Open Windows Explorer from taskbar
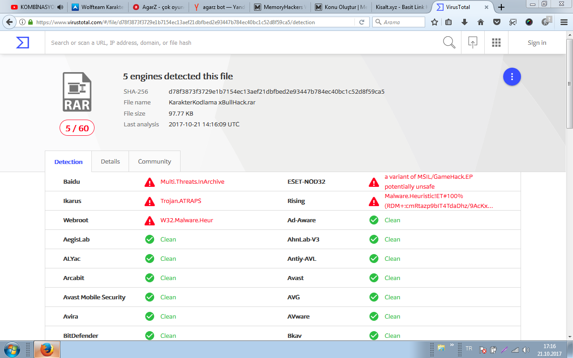The height and width of the screenshot is (358, 573). coord(441,348)
